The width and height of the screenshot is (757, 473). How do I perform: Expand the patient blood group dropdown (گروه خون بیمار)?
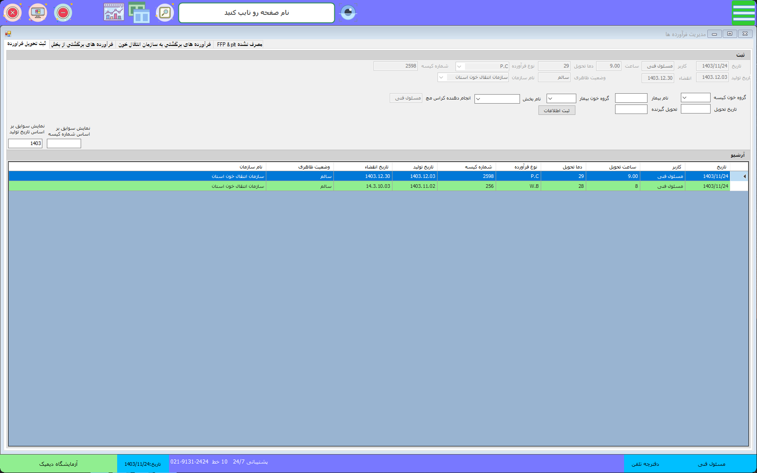(x=550, y=99)
